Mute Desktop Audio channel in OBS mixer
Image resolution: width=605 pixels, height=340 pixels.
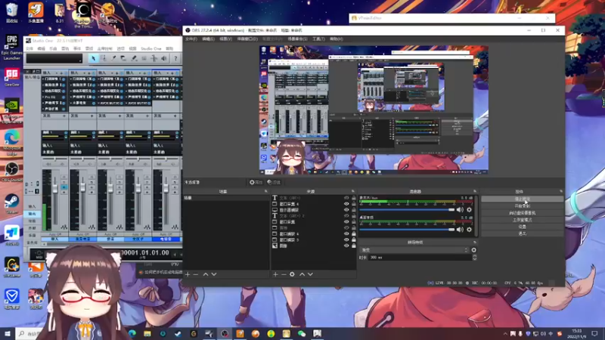tap(460, 230)
